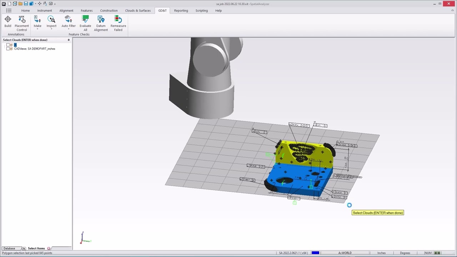The height and width of the screenshot is (257, 457).
Task: Click the blue color swatch in status bar
Action: pos(315,253)
